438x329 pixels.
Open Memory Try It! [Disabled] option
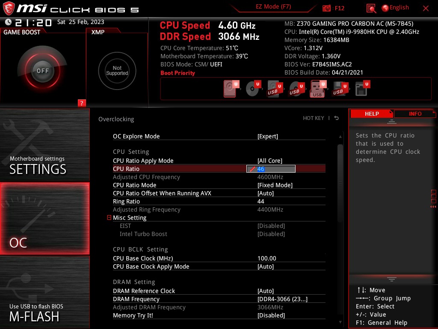[x=219, y=315]
